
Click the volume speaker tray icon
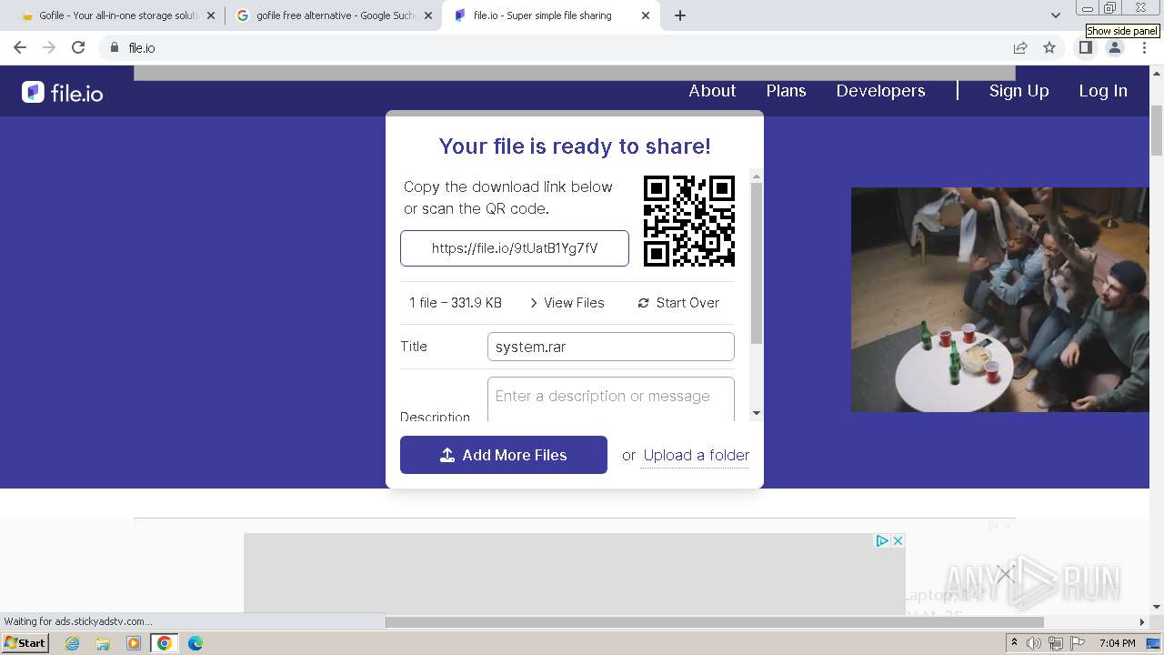[x=1034, y=643]
